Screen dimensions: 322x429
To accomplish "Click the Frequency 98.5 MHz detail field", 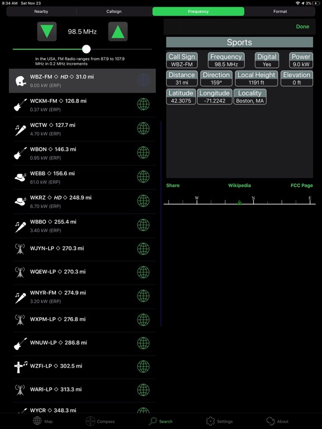I will (x=226, y=60).
